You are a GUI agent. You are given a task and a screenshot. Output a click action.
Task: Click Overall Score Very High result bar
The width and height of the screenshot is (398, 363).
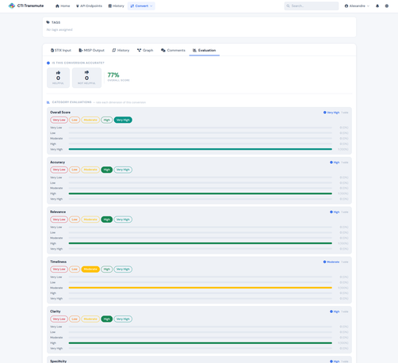point(201,149)
